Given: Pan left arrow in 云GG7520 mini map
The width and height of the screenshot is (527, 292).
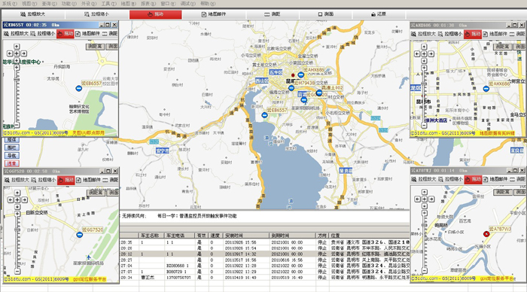Looking at the screenshot, I should point(11,199).
